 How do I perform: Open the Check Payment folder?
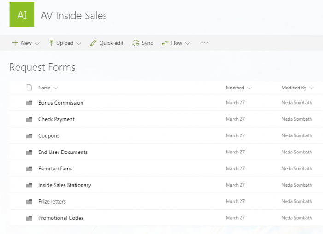56,119
